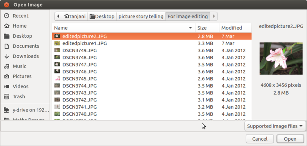Open Trash label in sidebar
This screenshot has width=307, height=146.
click(19, 96)
